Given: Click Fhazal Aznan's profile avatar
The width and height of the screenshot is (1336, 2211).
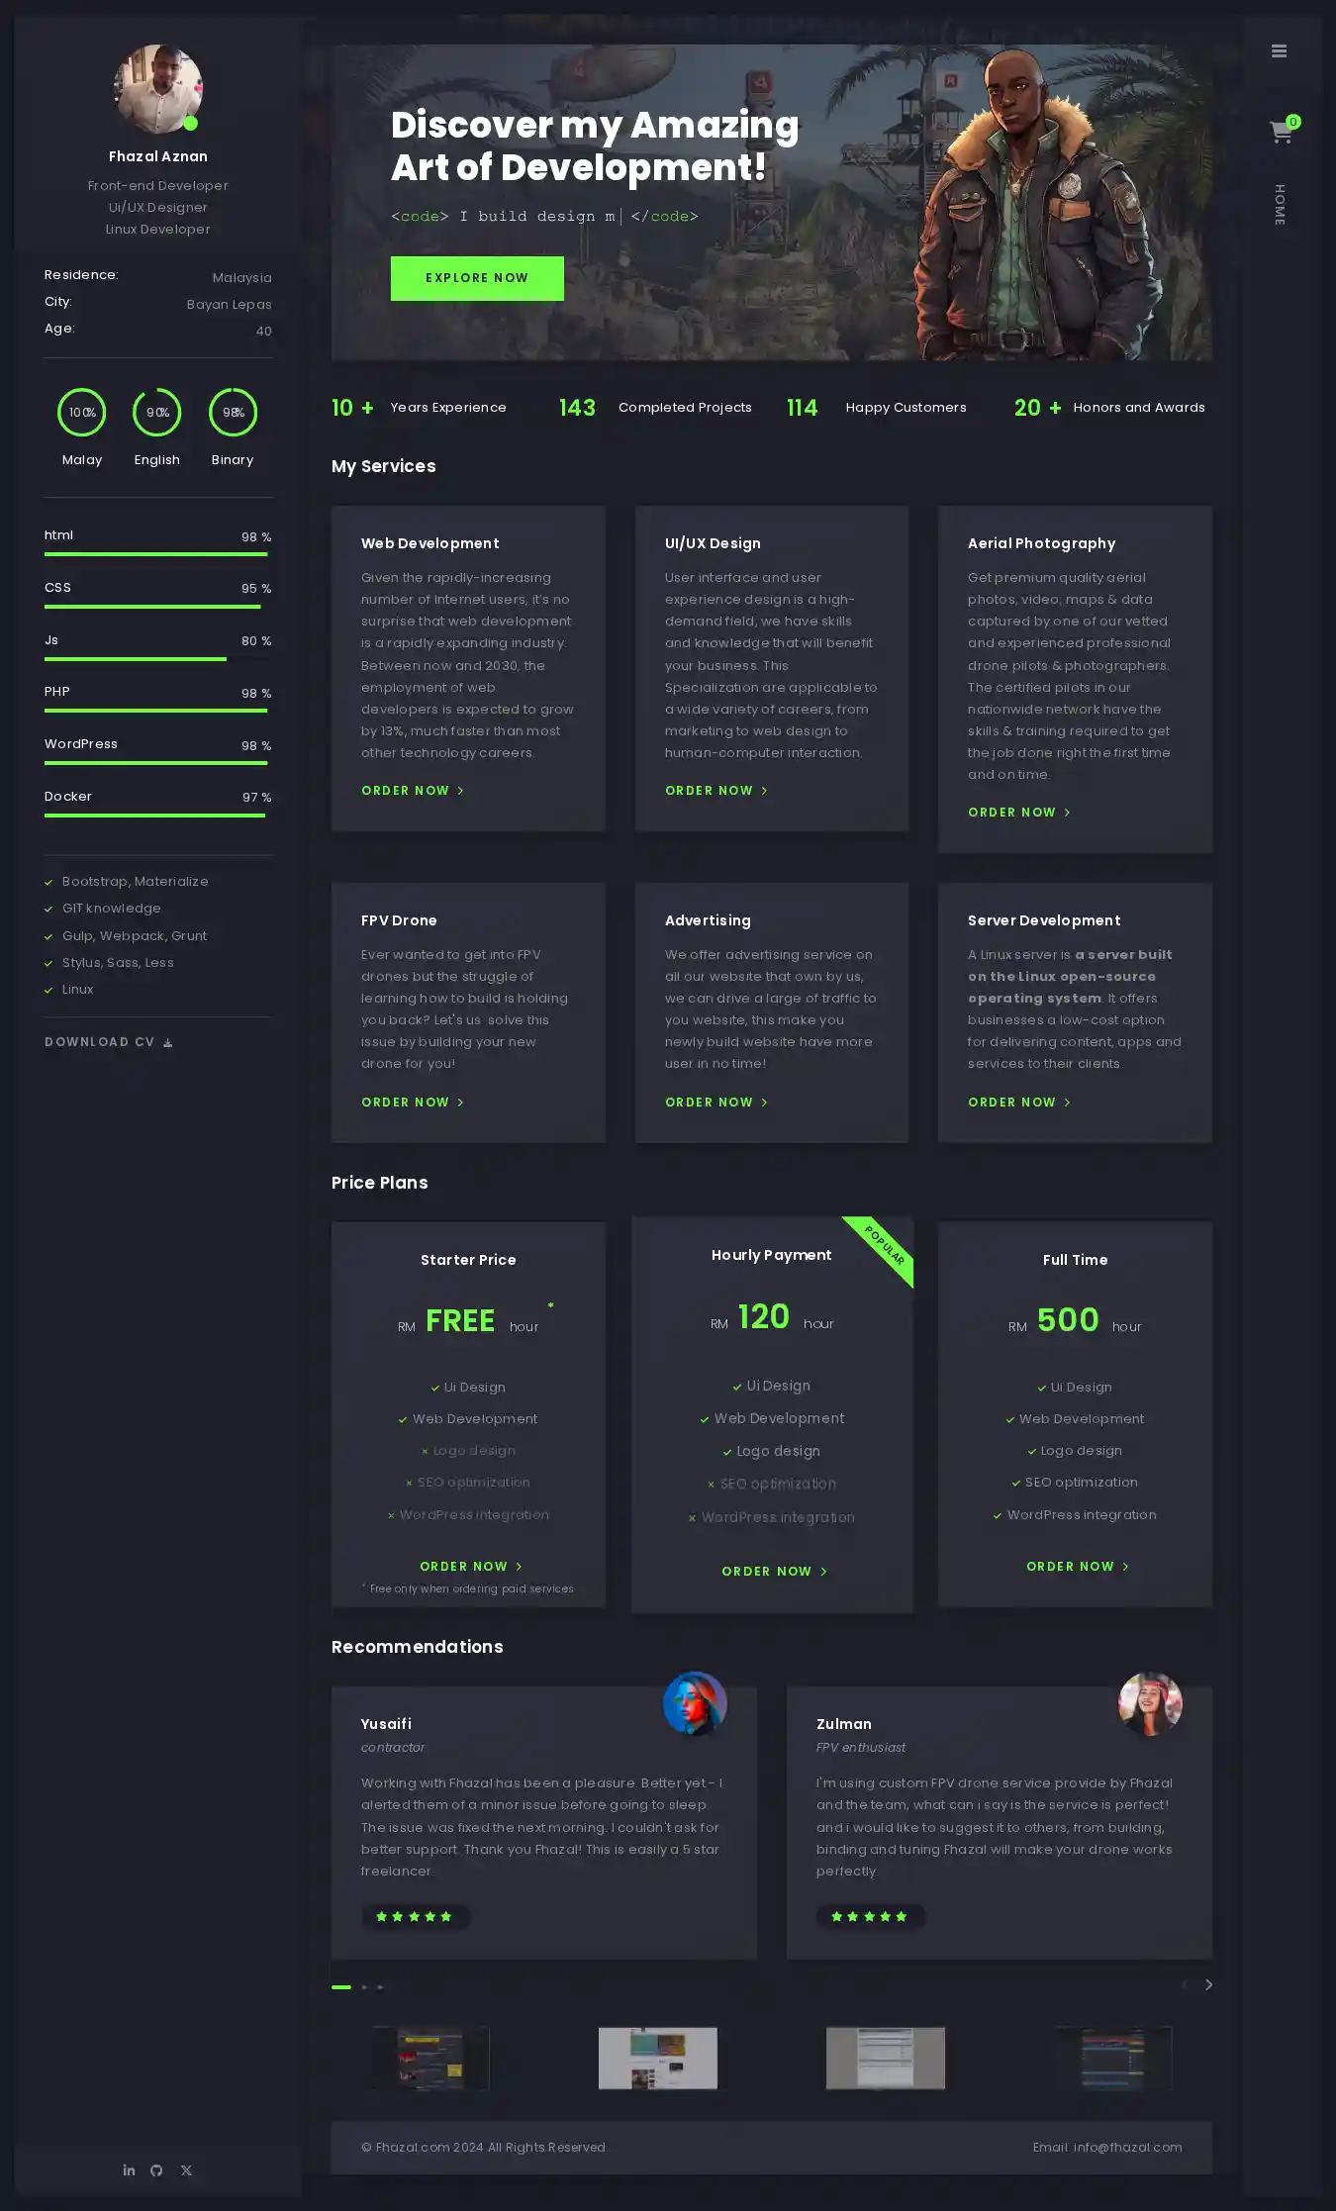Looking at the screenshot, I should pyautogui.click(x=157, y=89).
